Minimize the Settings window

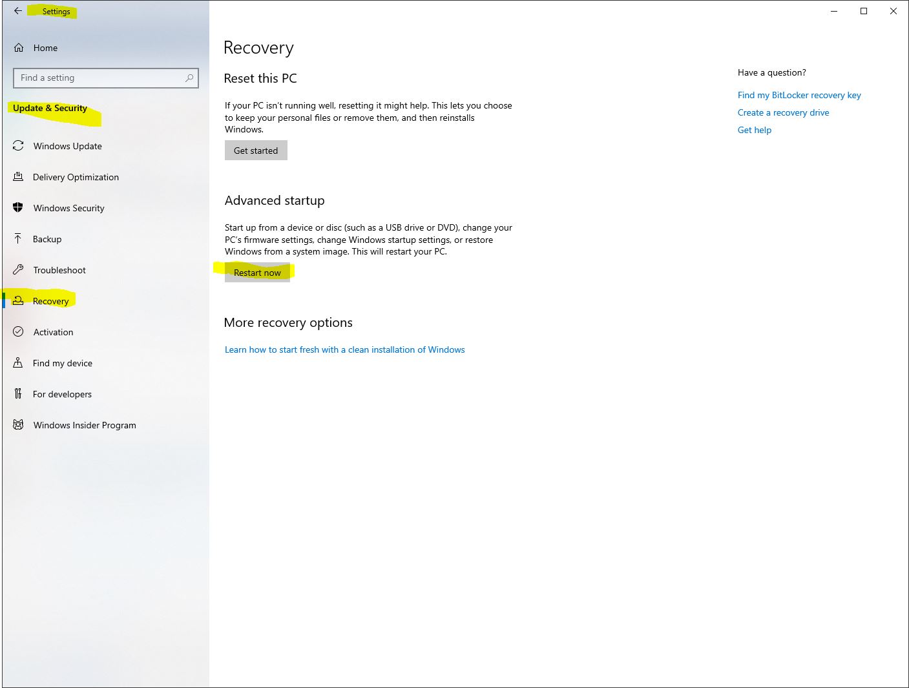(834, 11)
